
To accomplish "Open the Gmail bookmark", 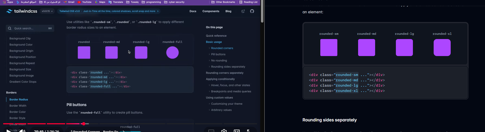I will tap(69, 2).
